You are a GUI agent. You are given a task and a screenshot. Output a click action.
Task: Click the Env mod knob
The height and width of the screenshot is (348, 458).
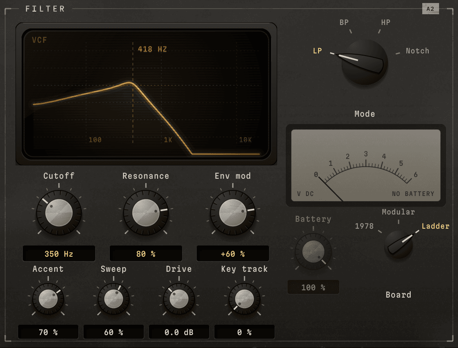[233, 213]
